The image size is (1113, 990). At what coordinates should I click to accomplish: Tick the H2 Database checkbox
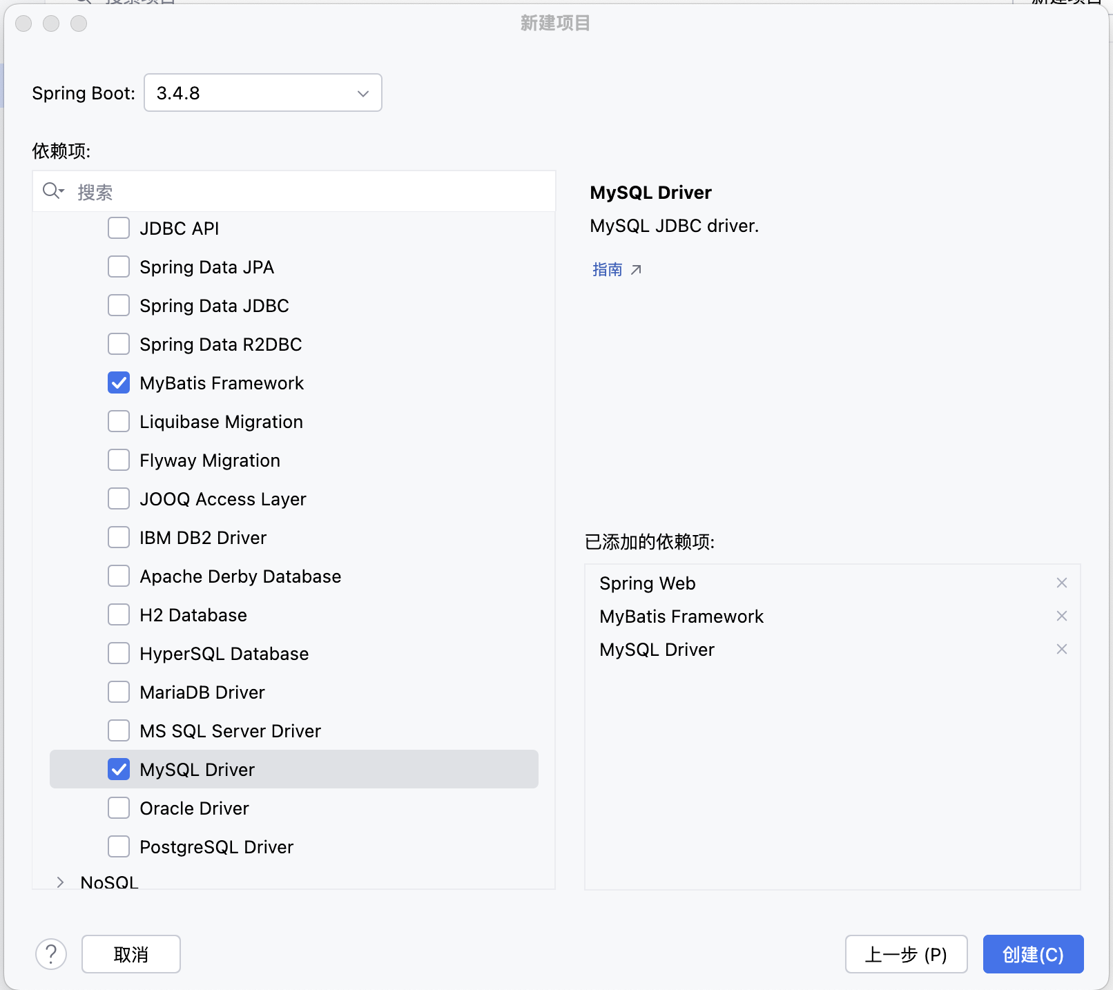pyautogui.click(x=119, y=614)
